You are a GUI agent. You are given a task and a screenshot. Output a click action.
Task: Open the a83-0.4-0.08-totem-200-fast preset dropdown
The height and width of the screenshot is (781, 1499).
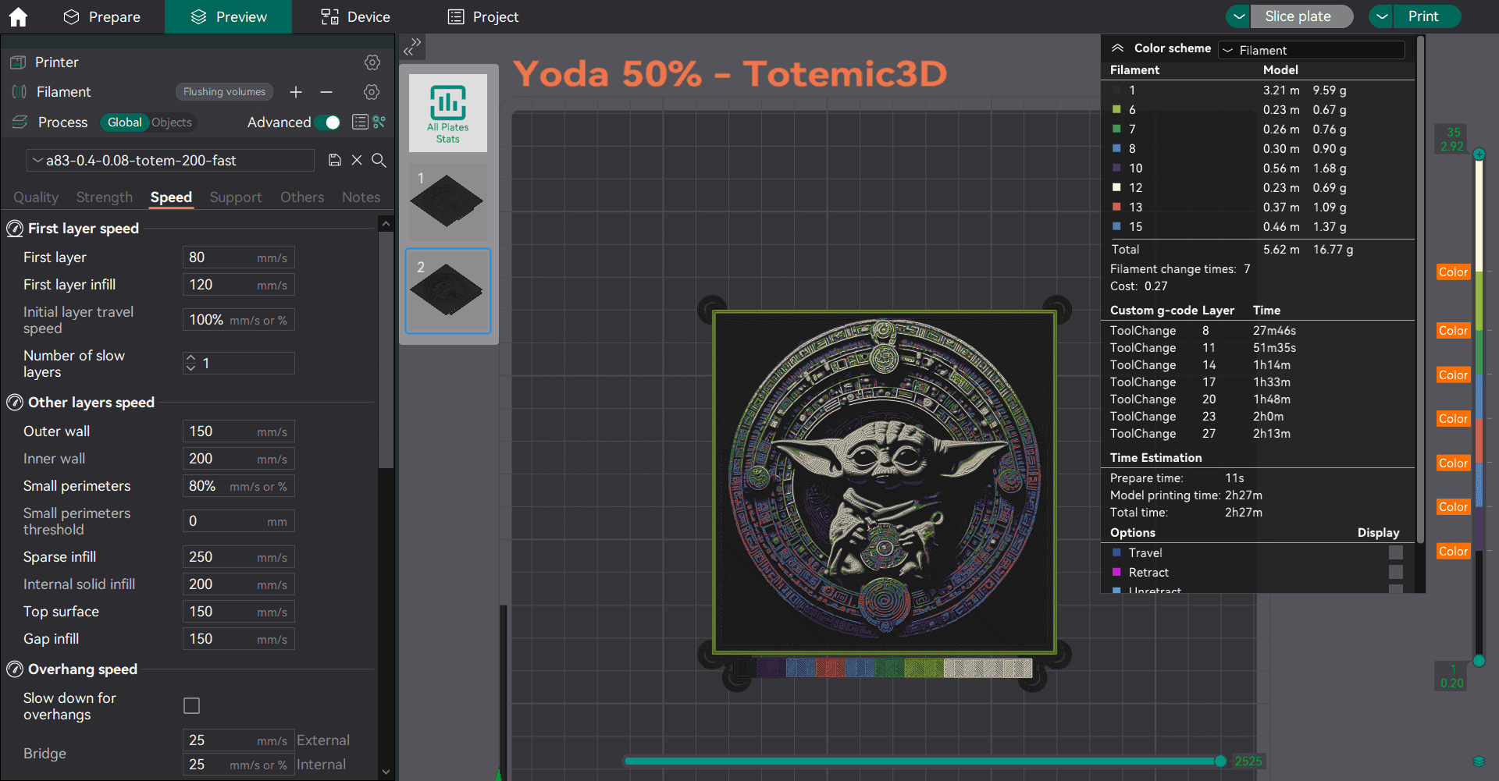(x=171, y=160)
